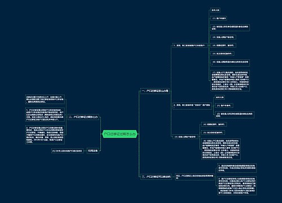Select sub-node 2 mentioning "农转非"
Viewport: 282px width, 203px height.
192,105
